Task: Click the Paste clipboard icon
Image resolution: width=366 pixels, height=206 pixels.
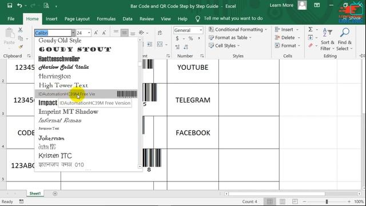Action: coord(10,33)
